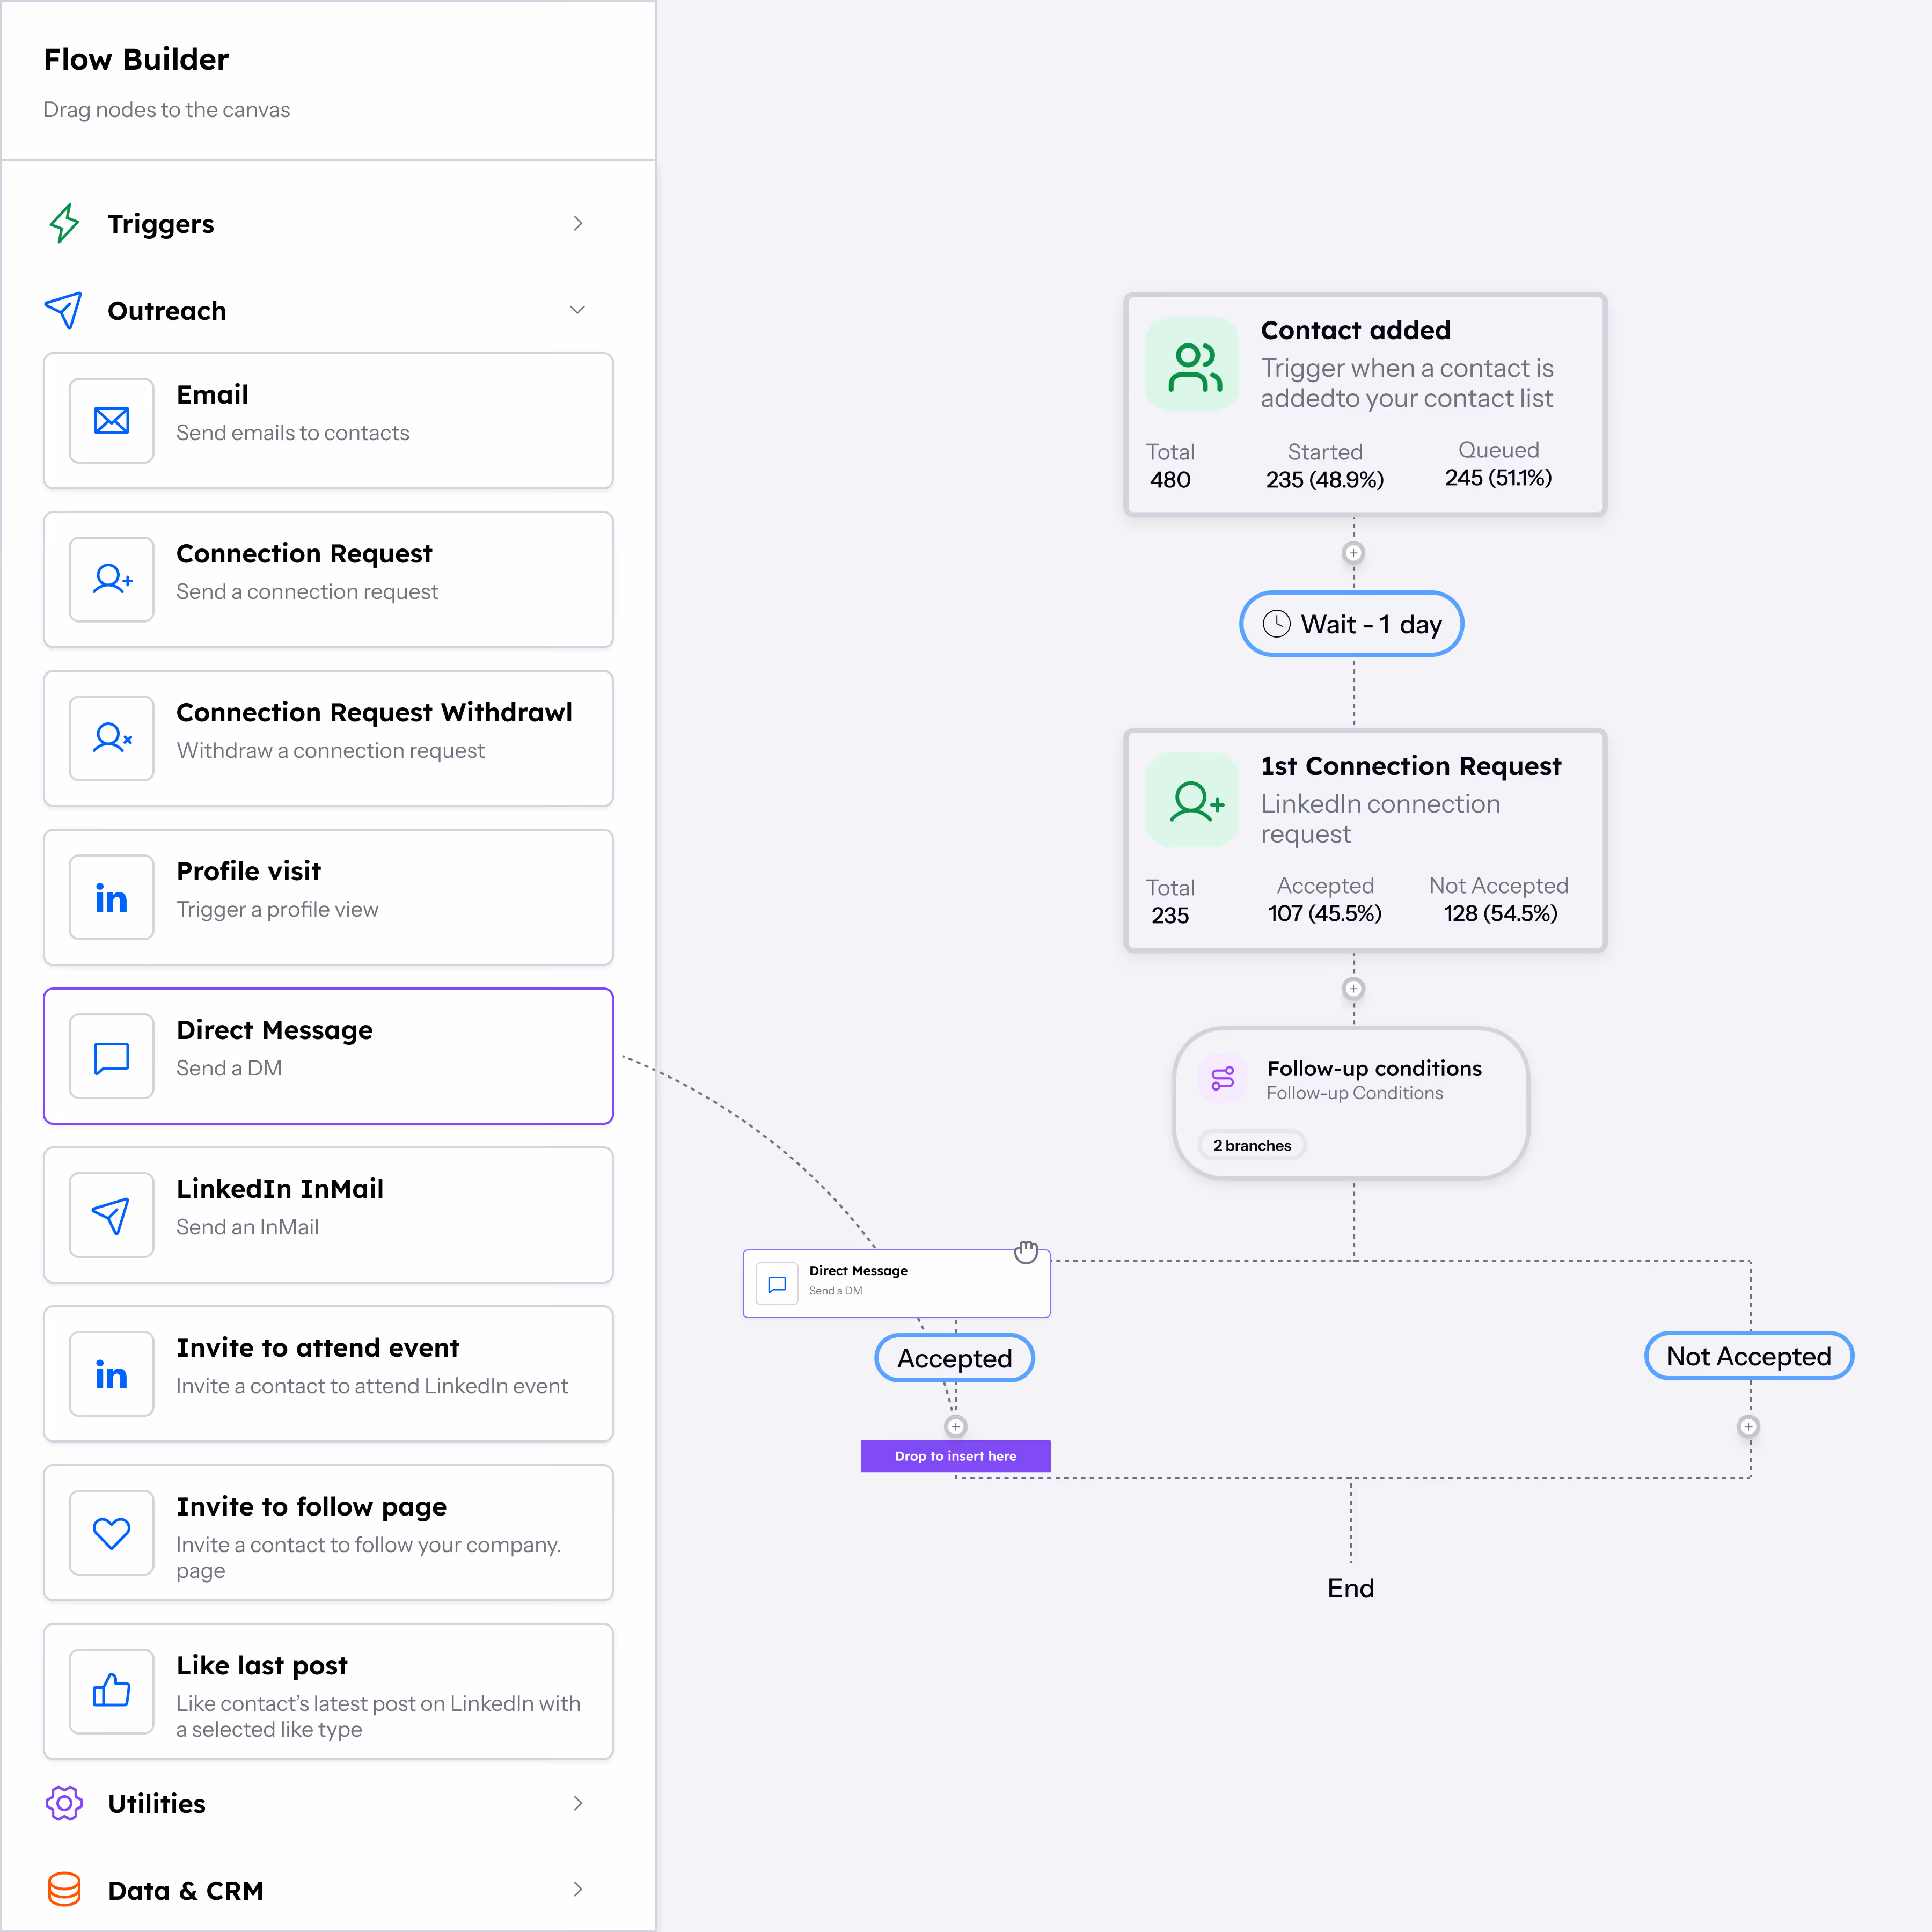The width and height of the screenshot is (1932, 1932).
Task: Expand the Triggers section
Action: 577,224
